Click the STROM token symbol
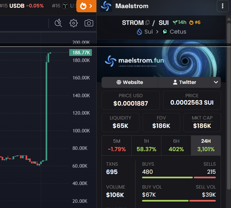231x208 pixels. point(133,23)
